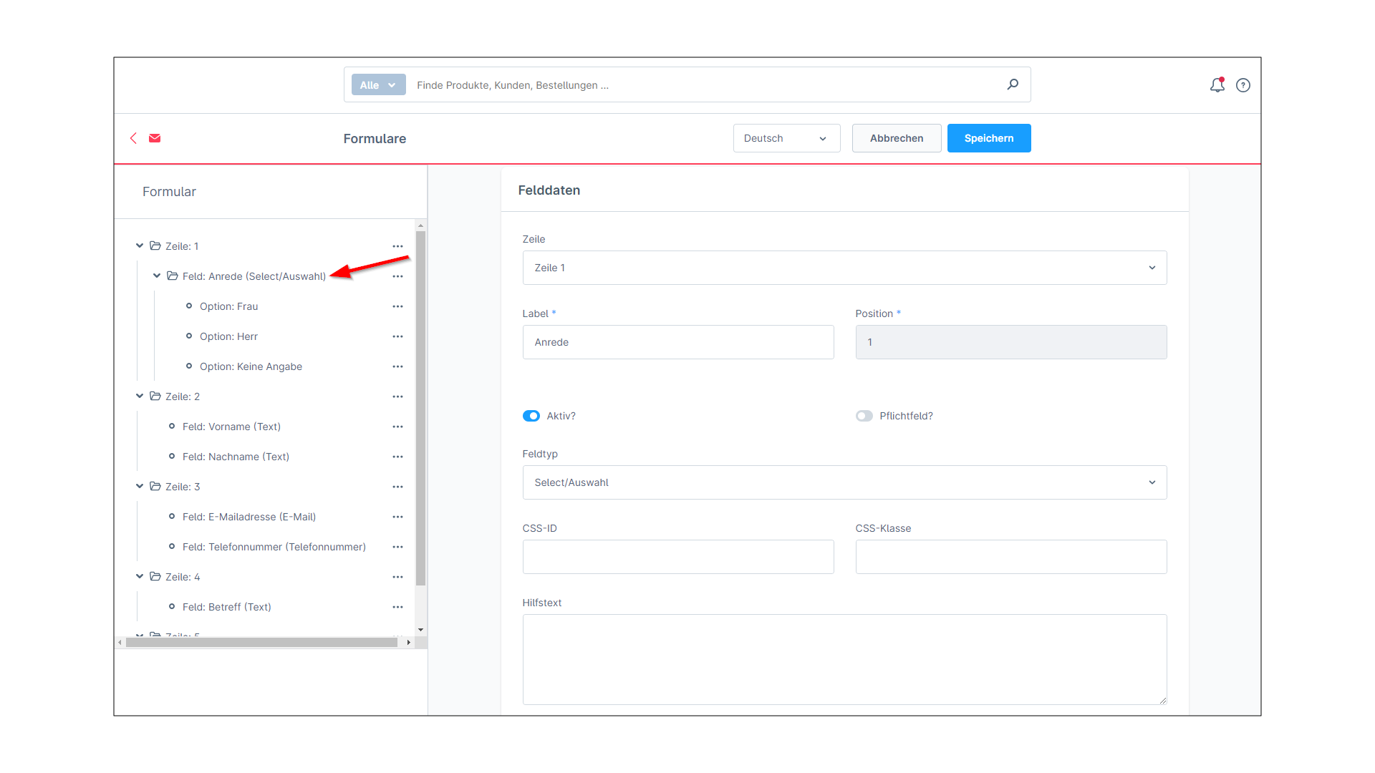Select tree item Feld: Nachname (Text)
The height and width of the screenshot is (773, 1375).
pos(236,457)
